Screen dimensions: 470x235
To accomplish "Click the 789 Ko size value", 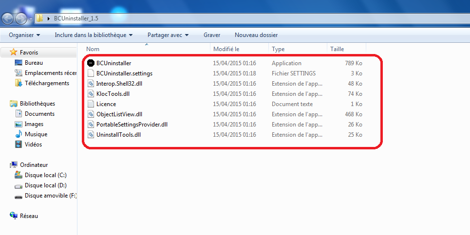I will click(354, 63).
